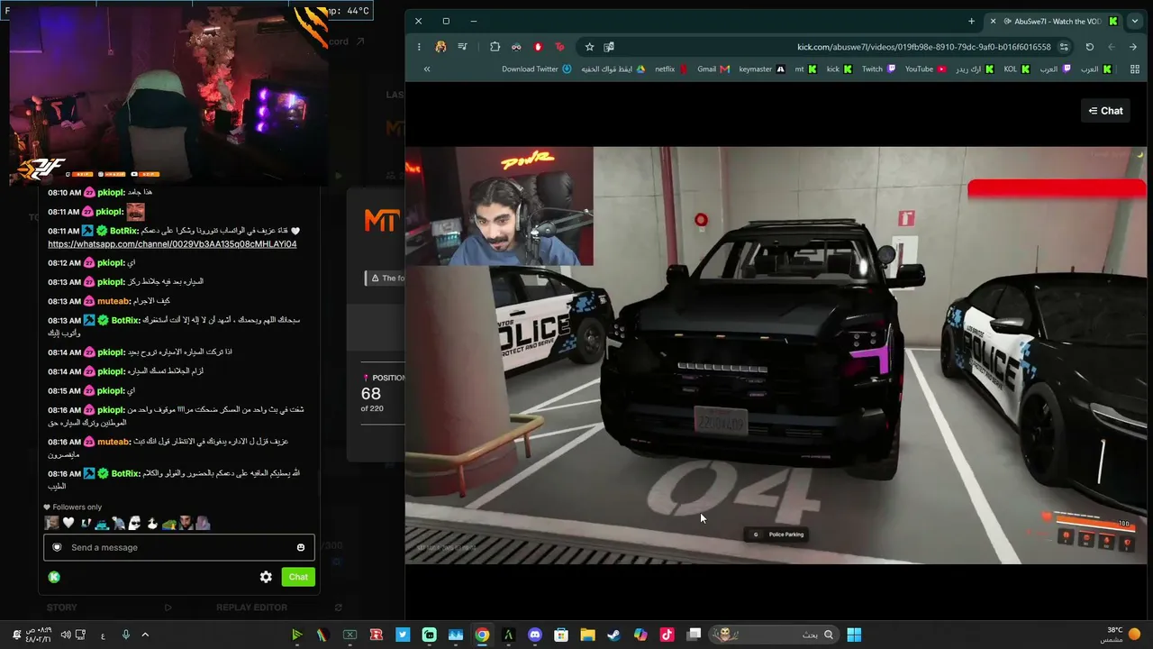Show hidden system tray icons
Viewport: 1153px width, 649px height.
pyautogui.click(x=145, y=635)
